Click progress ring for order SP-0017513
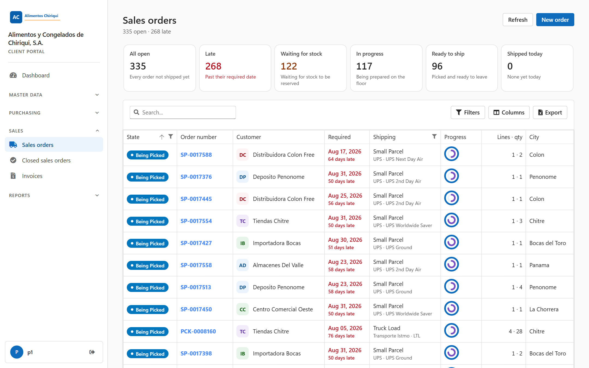589x368 pixels. coord(452,286)
